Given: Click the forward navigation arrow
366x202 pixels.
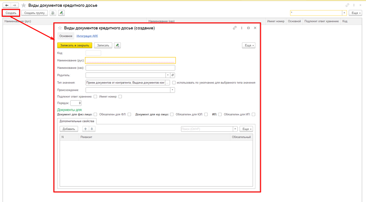Looking at the screenshot, I should [x=15, y=5].
